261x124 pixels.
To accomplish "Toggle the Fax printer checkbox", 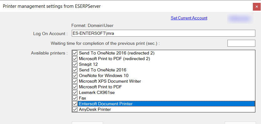I will coord(75,98).
